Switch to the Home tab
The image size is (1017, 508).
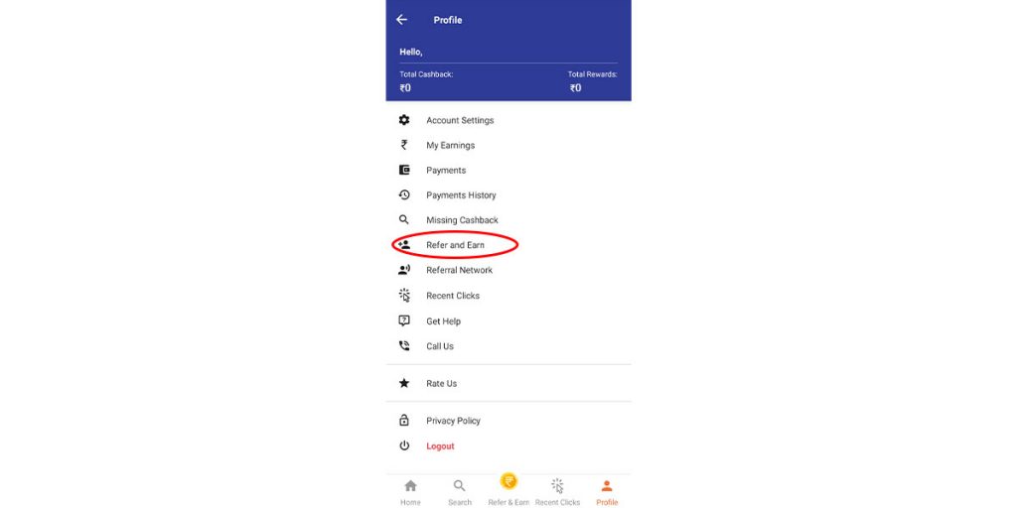tap(410, 491)
